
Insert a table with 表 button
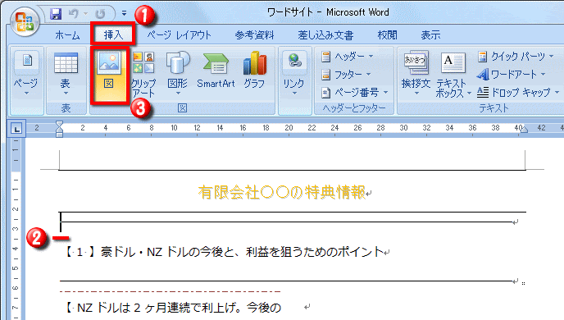[66, 74]
